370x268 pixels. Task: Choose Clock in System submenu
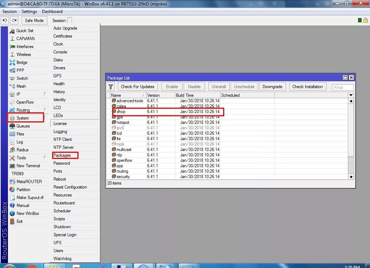click(75, 44)
